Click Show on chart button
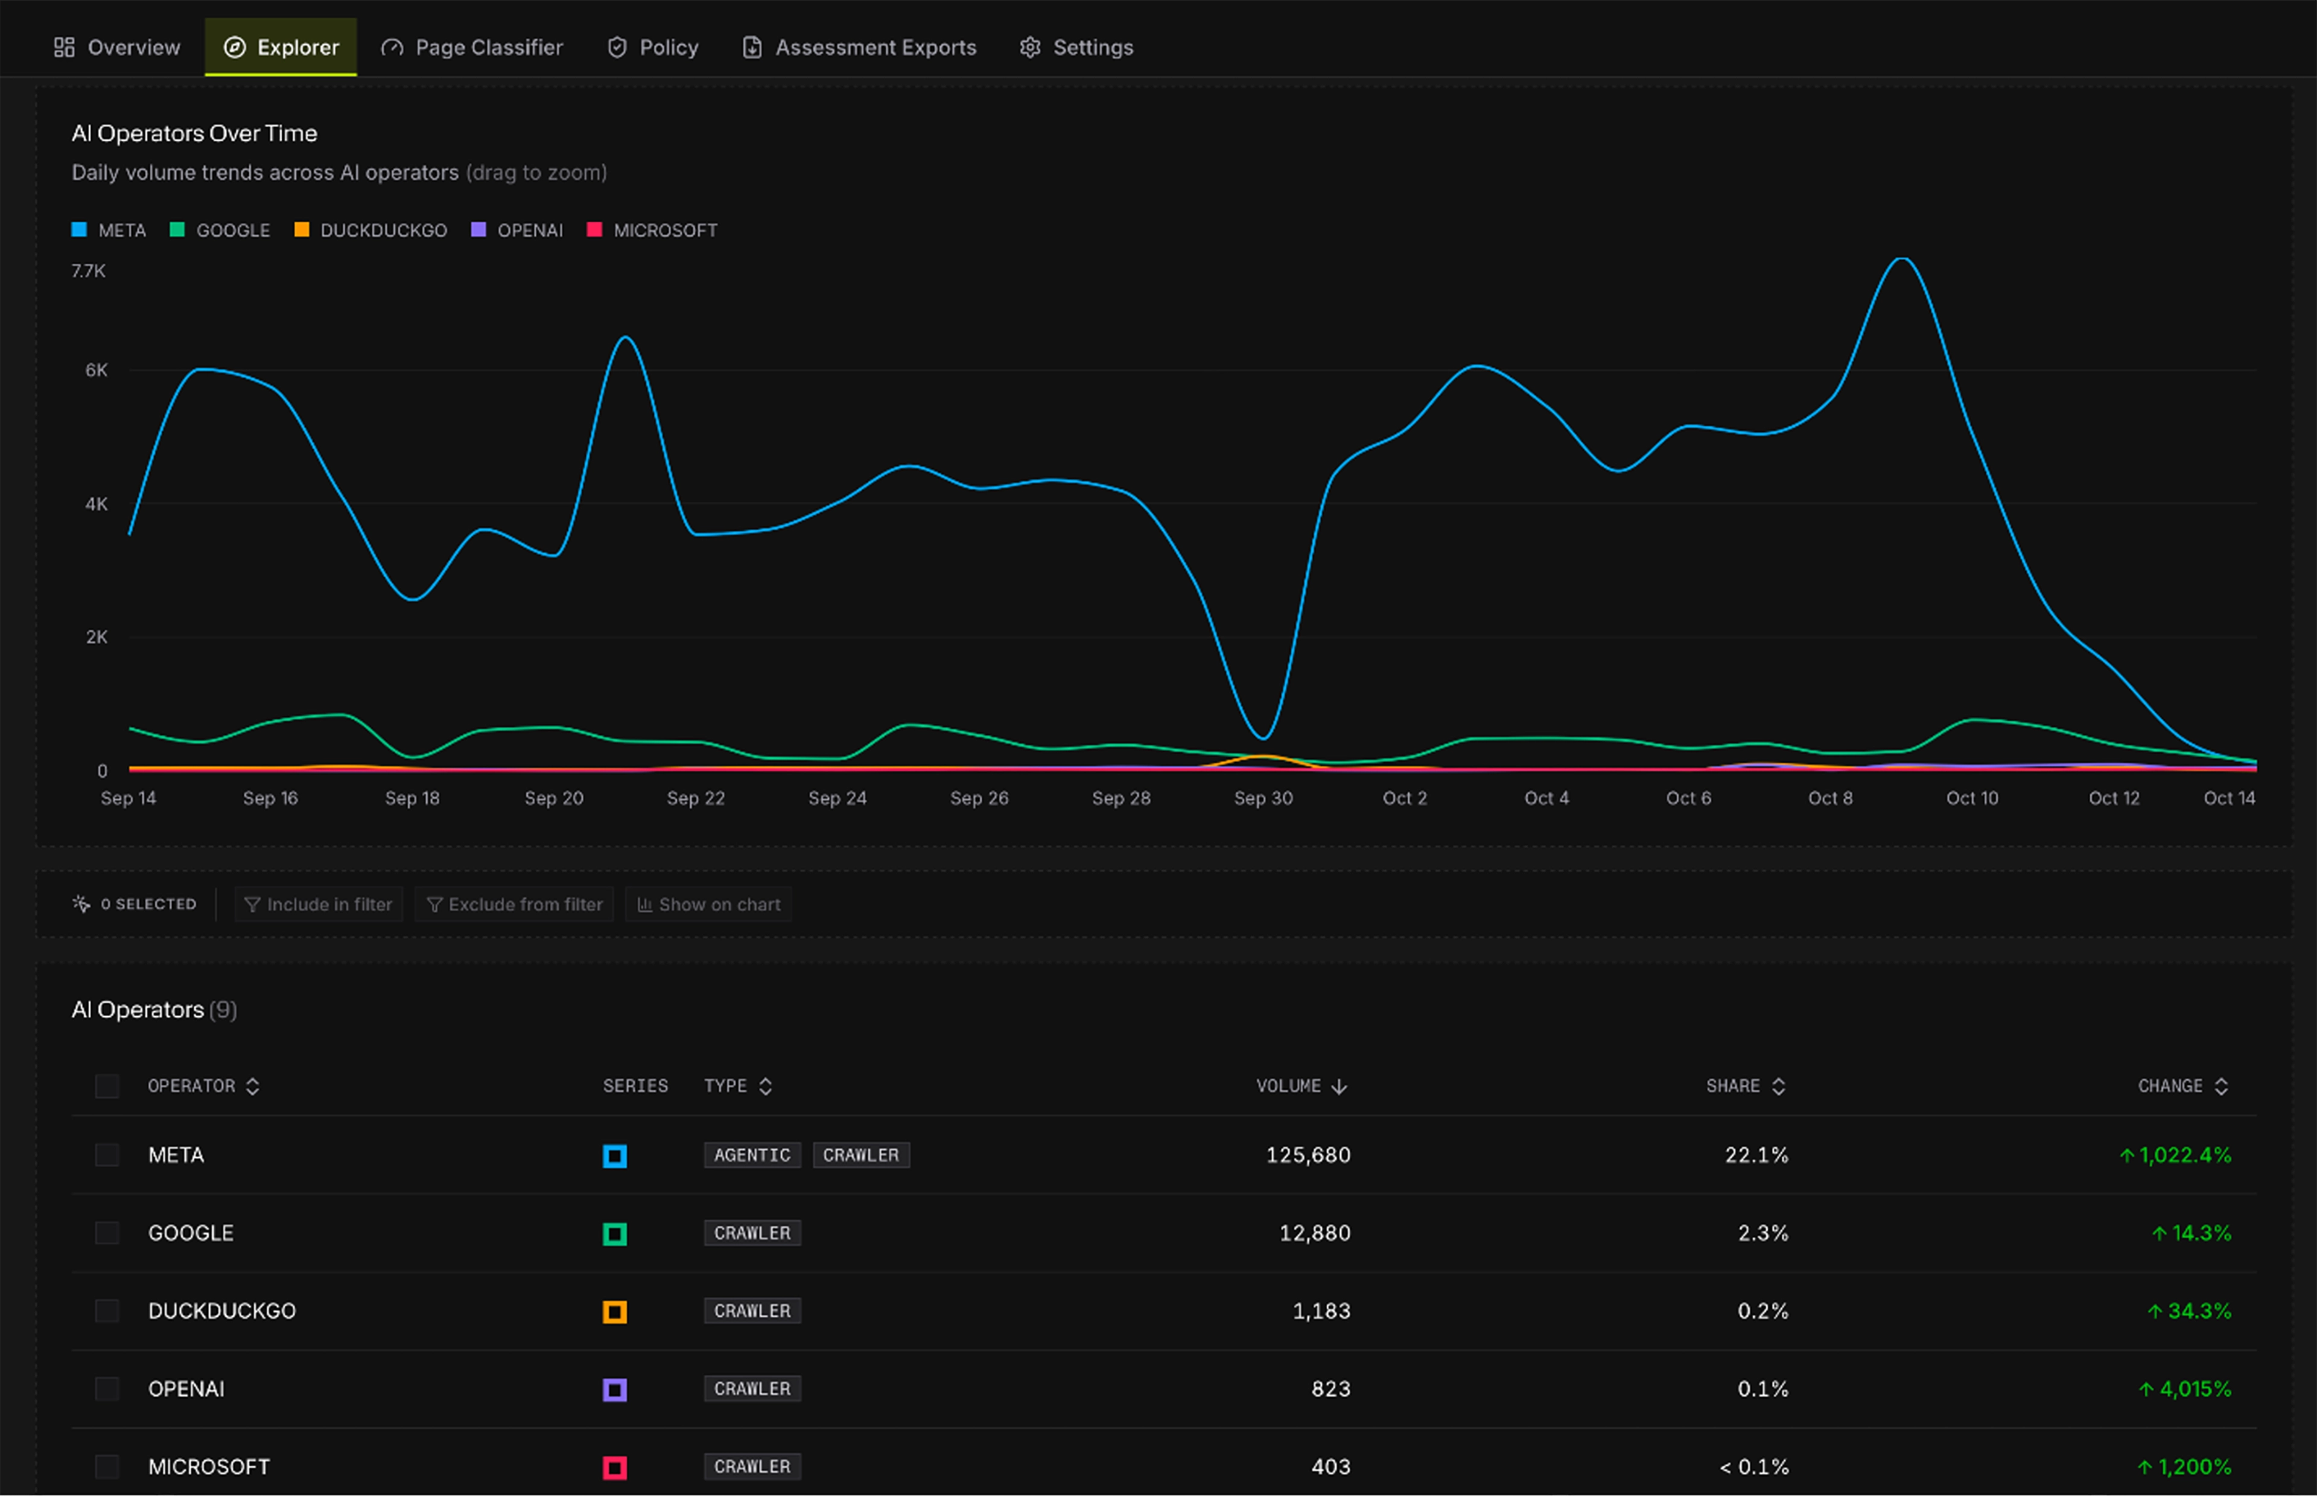Screen dimensions: 2317x1497 pos(708,905)
